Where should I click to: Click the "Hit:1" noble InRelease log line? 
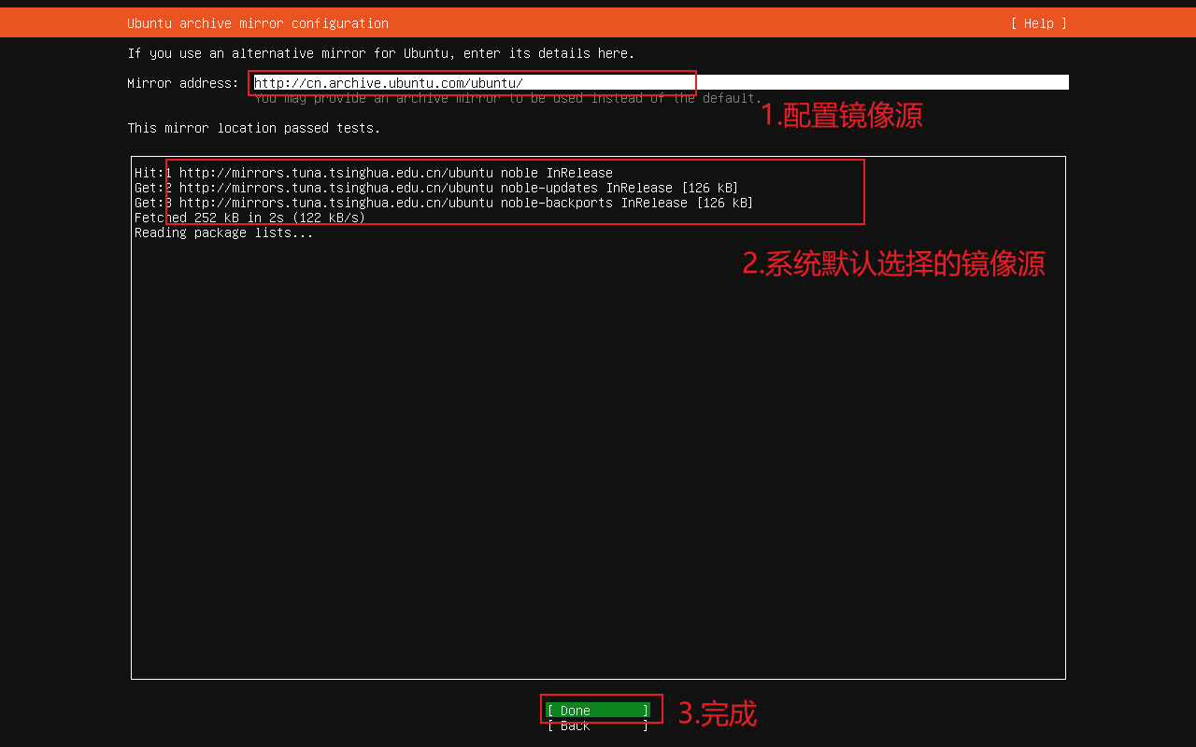[374, 173]
